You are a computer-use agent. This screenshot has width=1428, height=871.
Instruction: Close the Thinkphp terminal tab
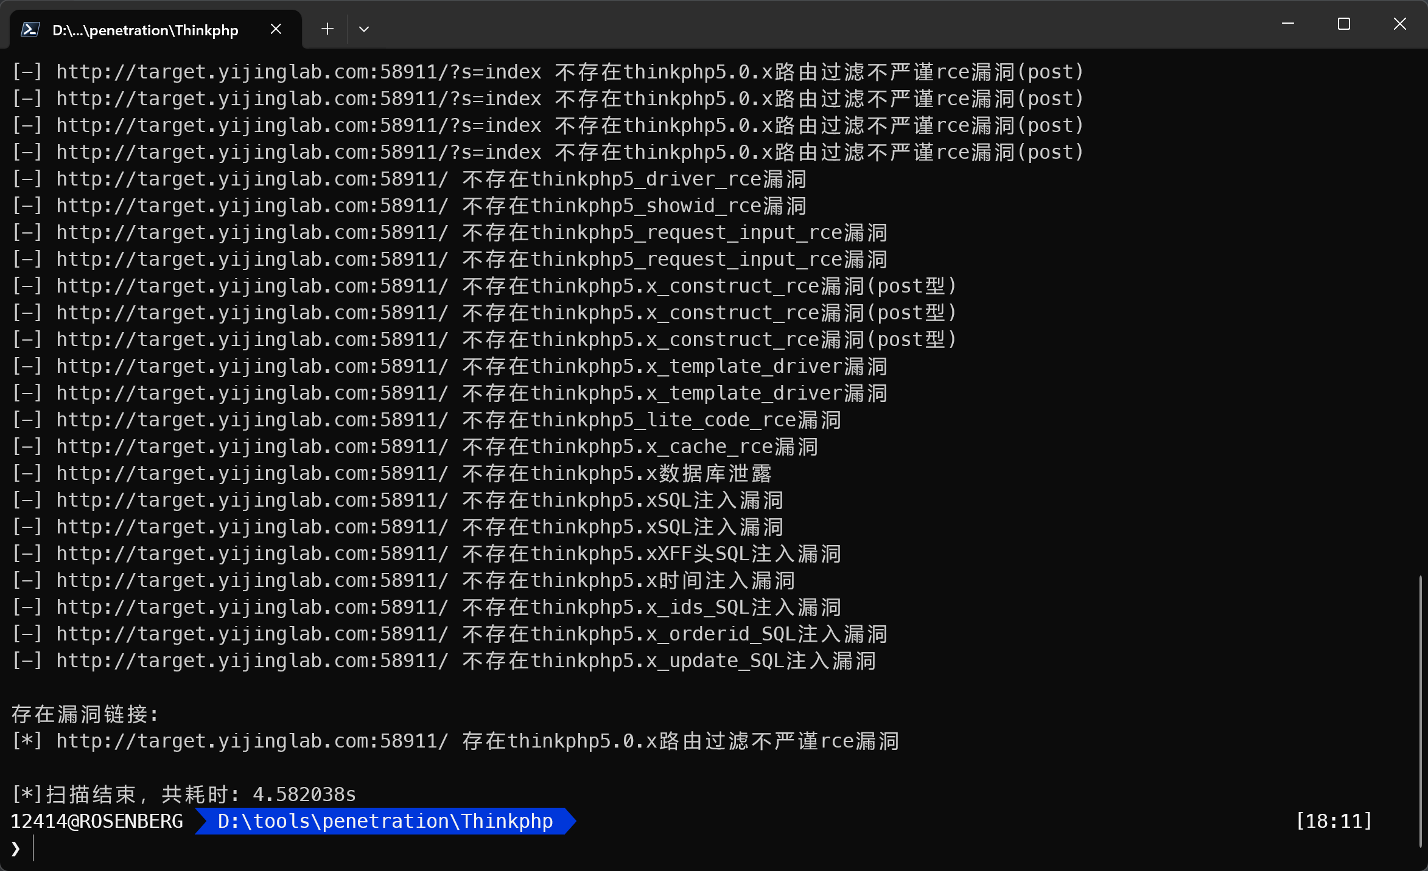pyautogui.click(x=276, y=29)
